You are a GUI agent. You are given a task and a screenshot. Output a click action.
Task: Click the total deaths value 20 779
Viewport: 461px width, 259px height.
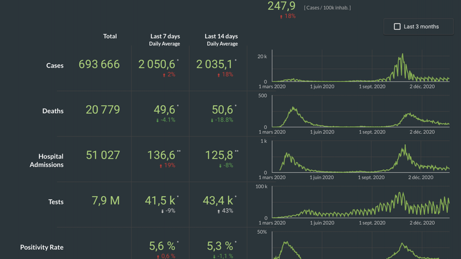(102, 110)
